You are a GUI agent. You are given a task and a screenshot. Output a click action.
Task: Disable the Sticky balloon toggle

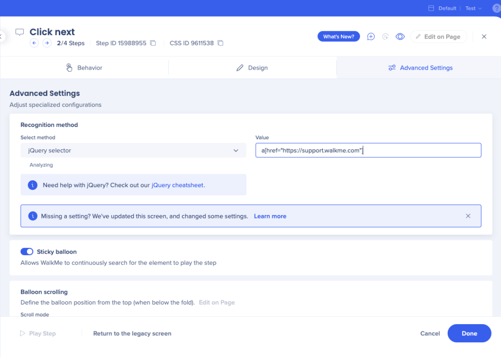click(x=26, y=252)
